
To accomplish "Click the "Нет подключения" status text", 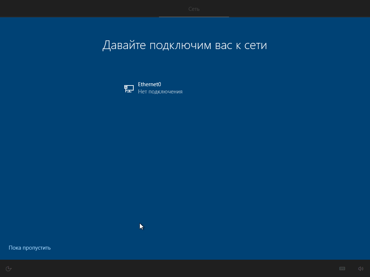I will pos(160,92).
